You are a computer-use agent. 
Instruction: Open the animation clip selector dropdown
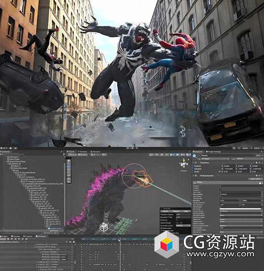coord(13,242)
